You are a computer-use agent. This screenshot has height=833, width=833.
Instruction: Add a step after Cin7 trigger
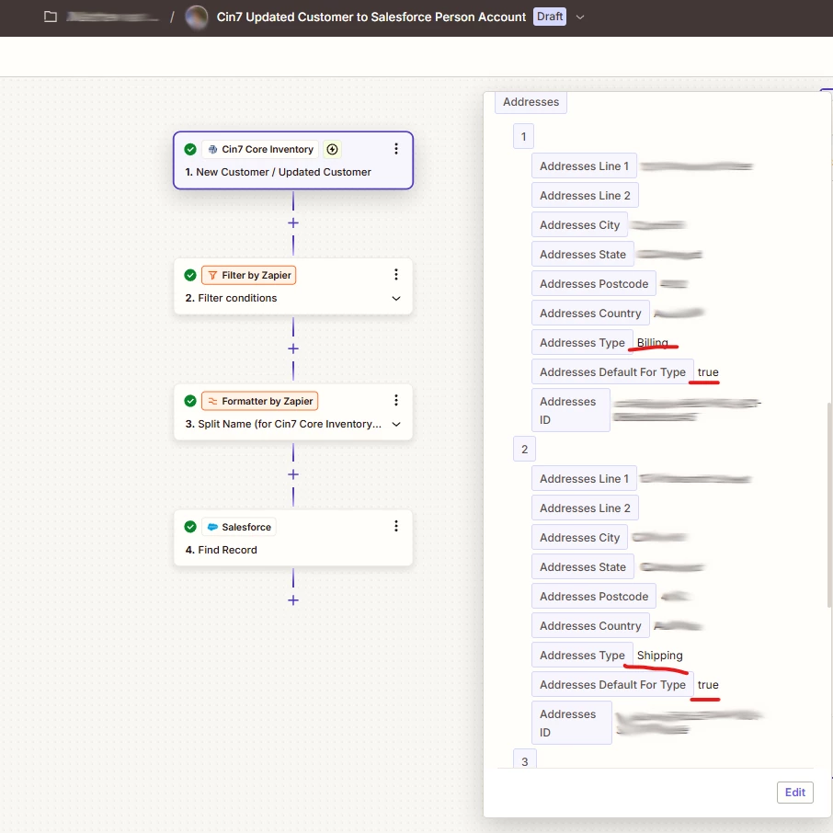[x=293, y=223]
